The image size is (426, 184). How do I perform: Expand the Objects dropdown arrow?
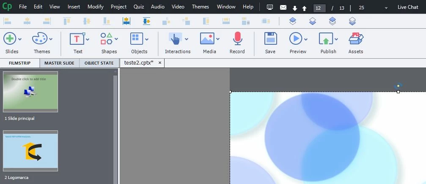click(147, 39)
